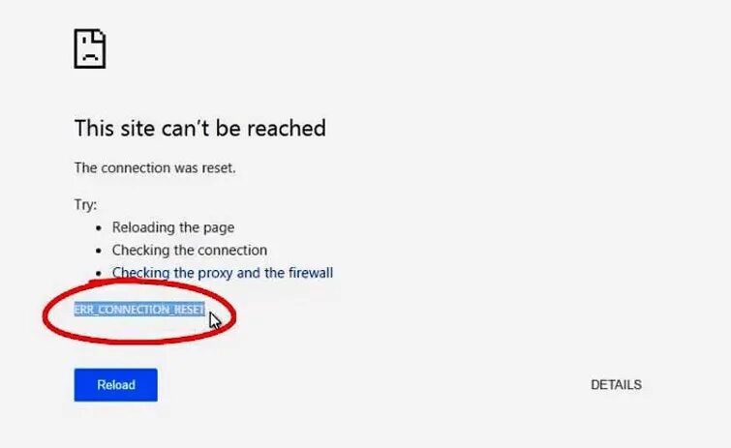The height and width of the screenshot is (448, 731).
Task: Click the "Try:" label
Action: 85,204
